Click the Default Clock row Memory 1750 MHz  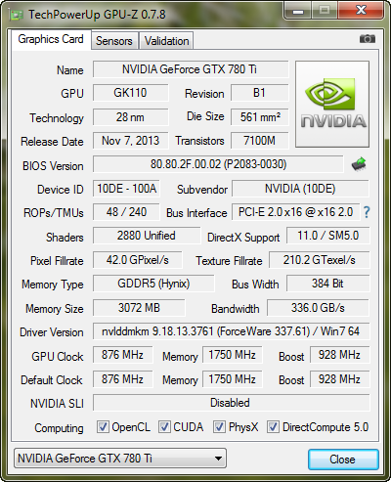point(233,379)
